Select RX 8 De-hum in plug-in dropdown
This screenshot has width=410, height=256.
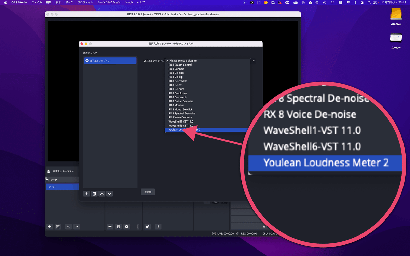(207, 89)
